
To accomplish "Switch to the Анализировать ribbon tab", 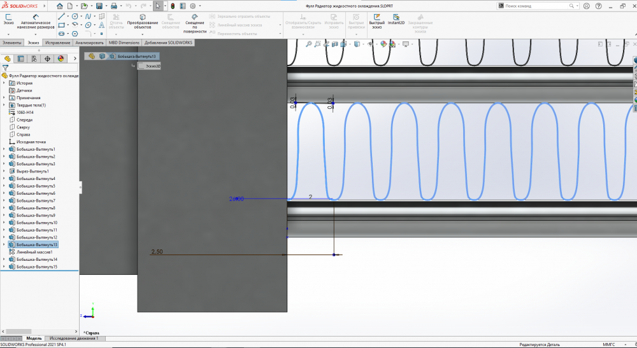I will (89, 43).
